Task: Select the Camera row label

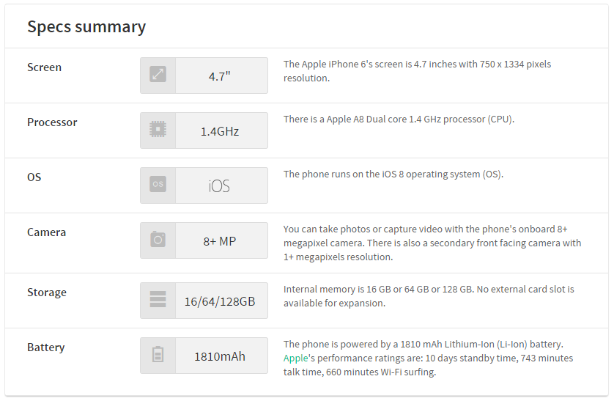Action: coord(47,232)
